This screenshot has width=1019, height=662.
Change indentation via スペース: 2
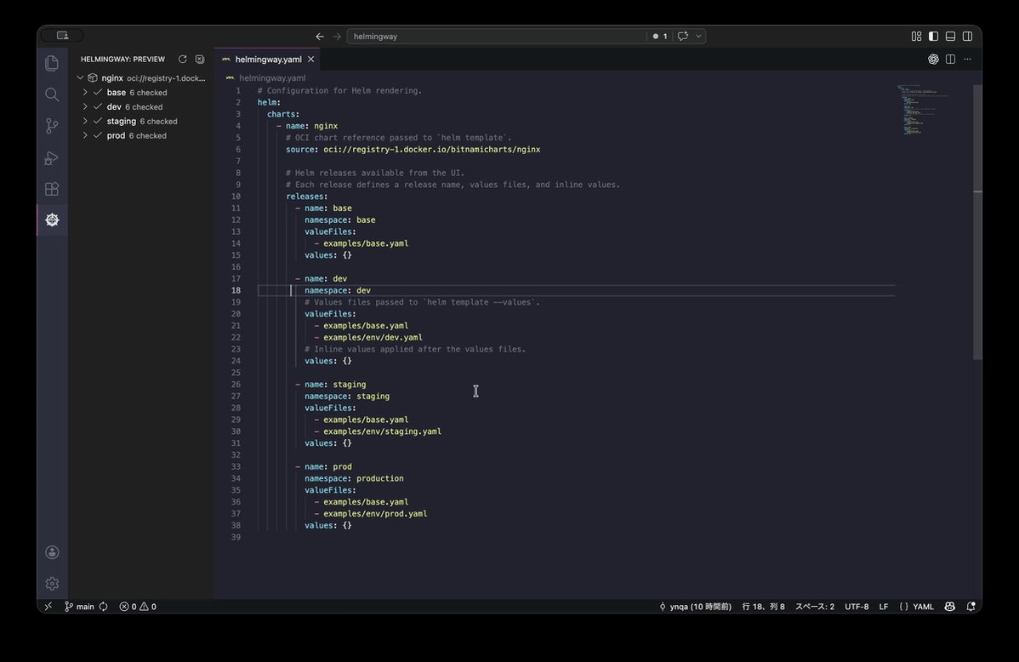(x=814, y=606)
